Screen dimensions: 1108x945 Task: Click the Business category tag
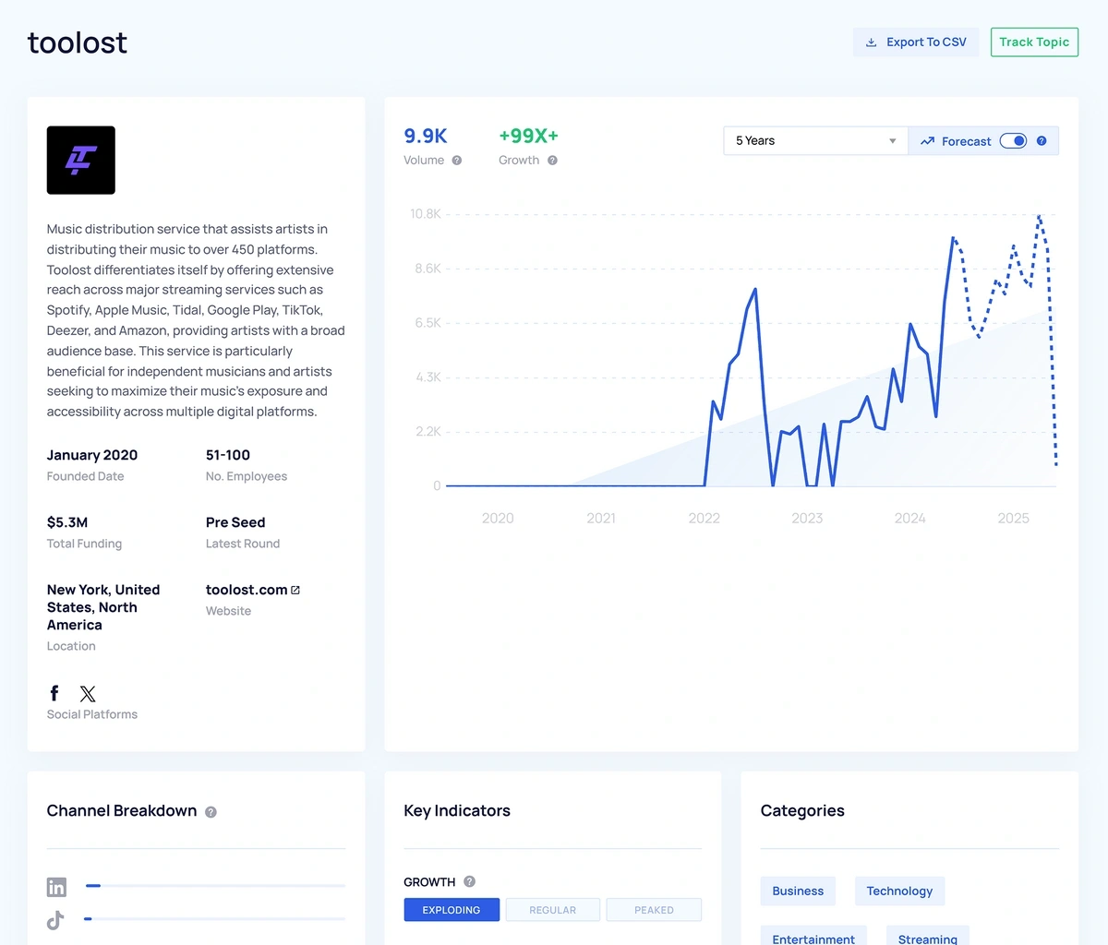(798, 891)
